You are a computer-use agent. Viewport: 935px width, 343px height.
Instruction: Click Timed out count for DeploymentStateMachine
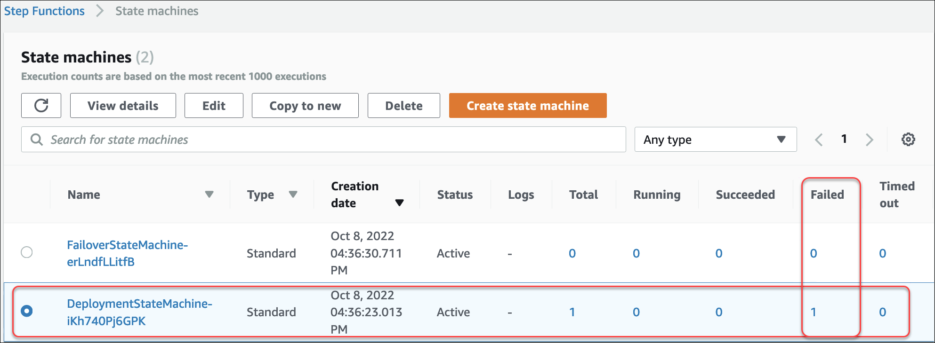[883, 312]
